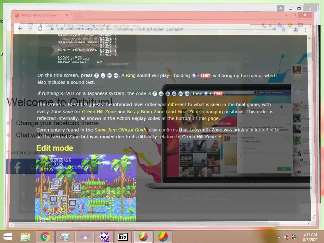Bookmark the Sonic Retro page with the star

point(283,29)
